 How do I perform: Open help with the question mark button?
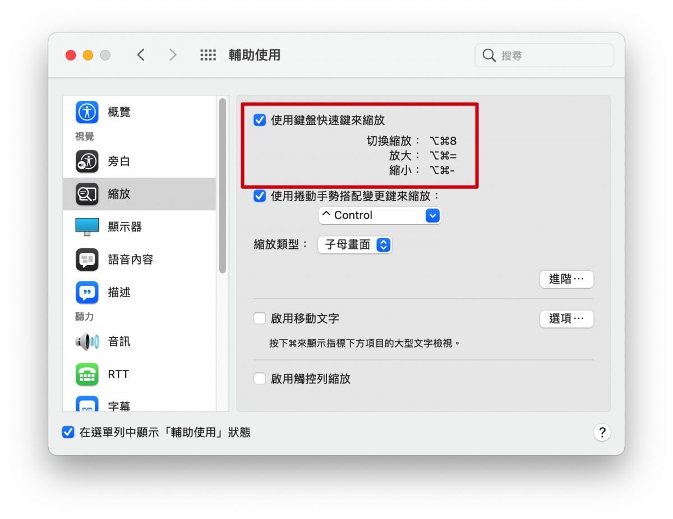pos(602,432)
